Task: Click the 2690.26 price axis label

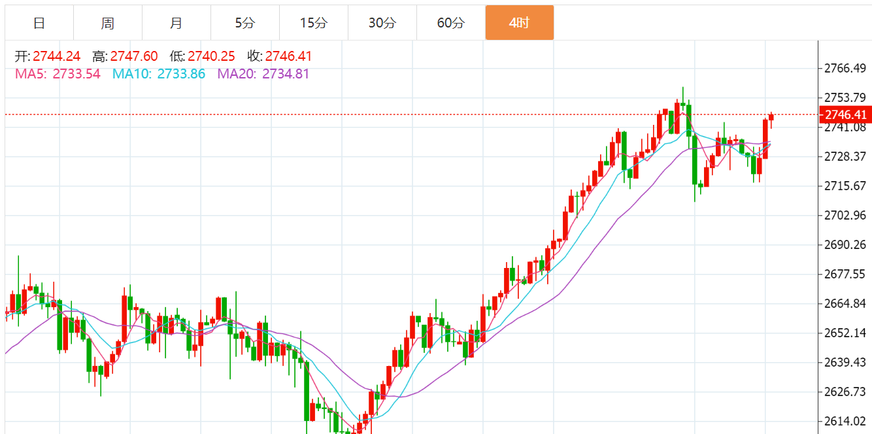Action: pyautogui.click(x=845, y=244)
